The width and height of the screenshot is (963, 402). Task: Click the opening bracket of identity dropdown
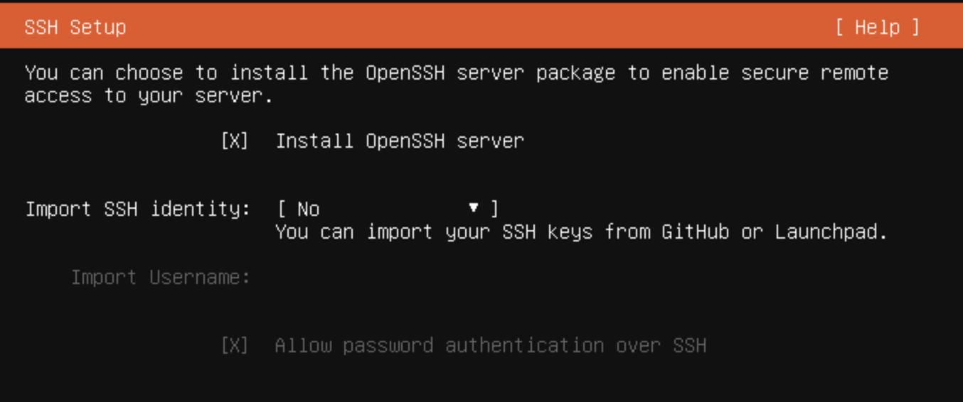282,209
